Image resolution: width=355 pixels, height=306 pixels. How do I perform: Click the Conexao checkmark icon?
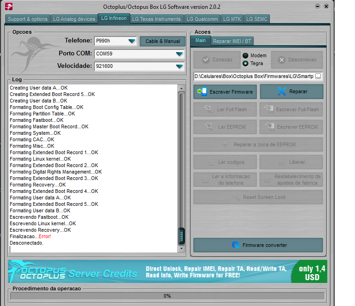coord(206,60)
